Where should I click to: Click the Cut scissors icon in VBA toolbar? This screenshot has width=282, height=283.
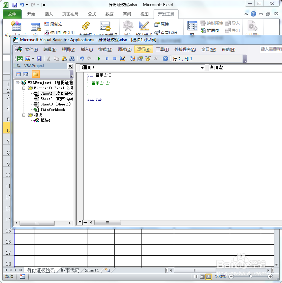[x=49, y=59]
